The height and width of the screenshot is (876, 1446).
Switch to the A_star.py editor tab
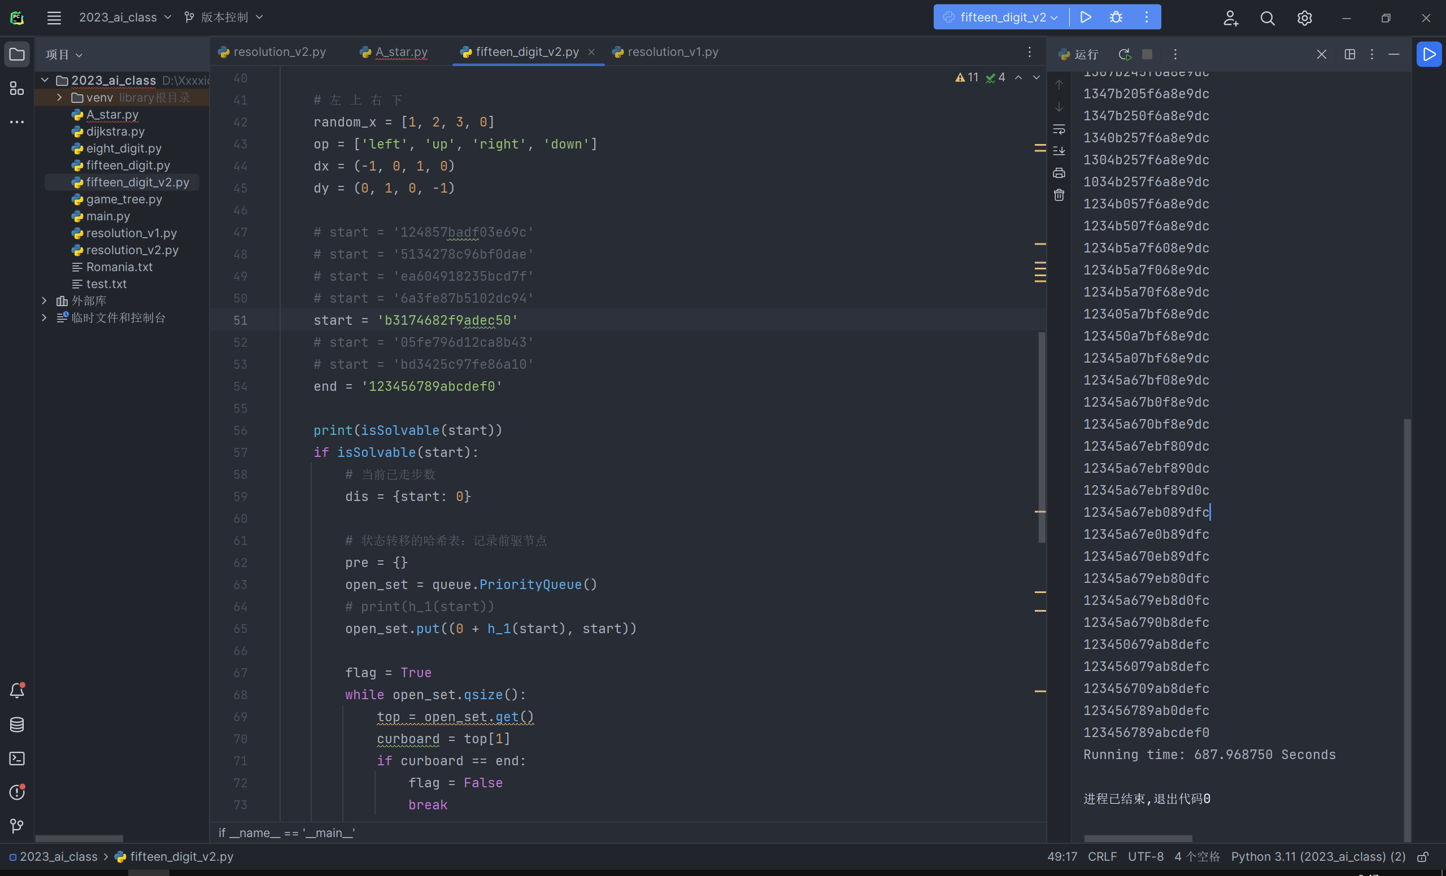tap(401, 52)
